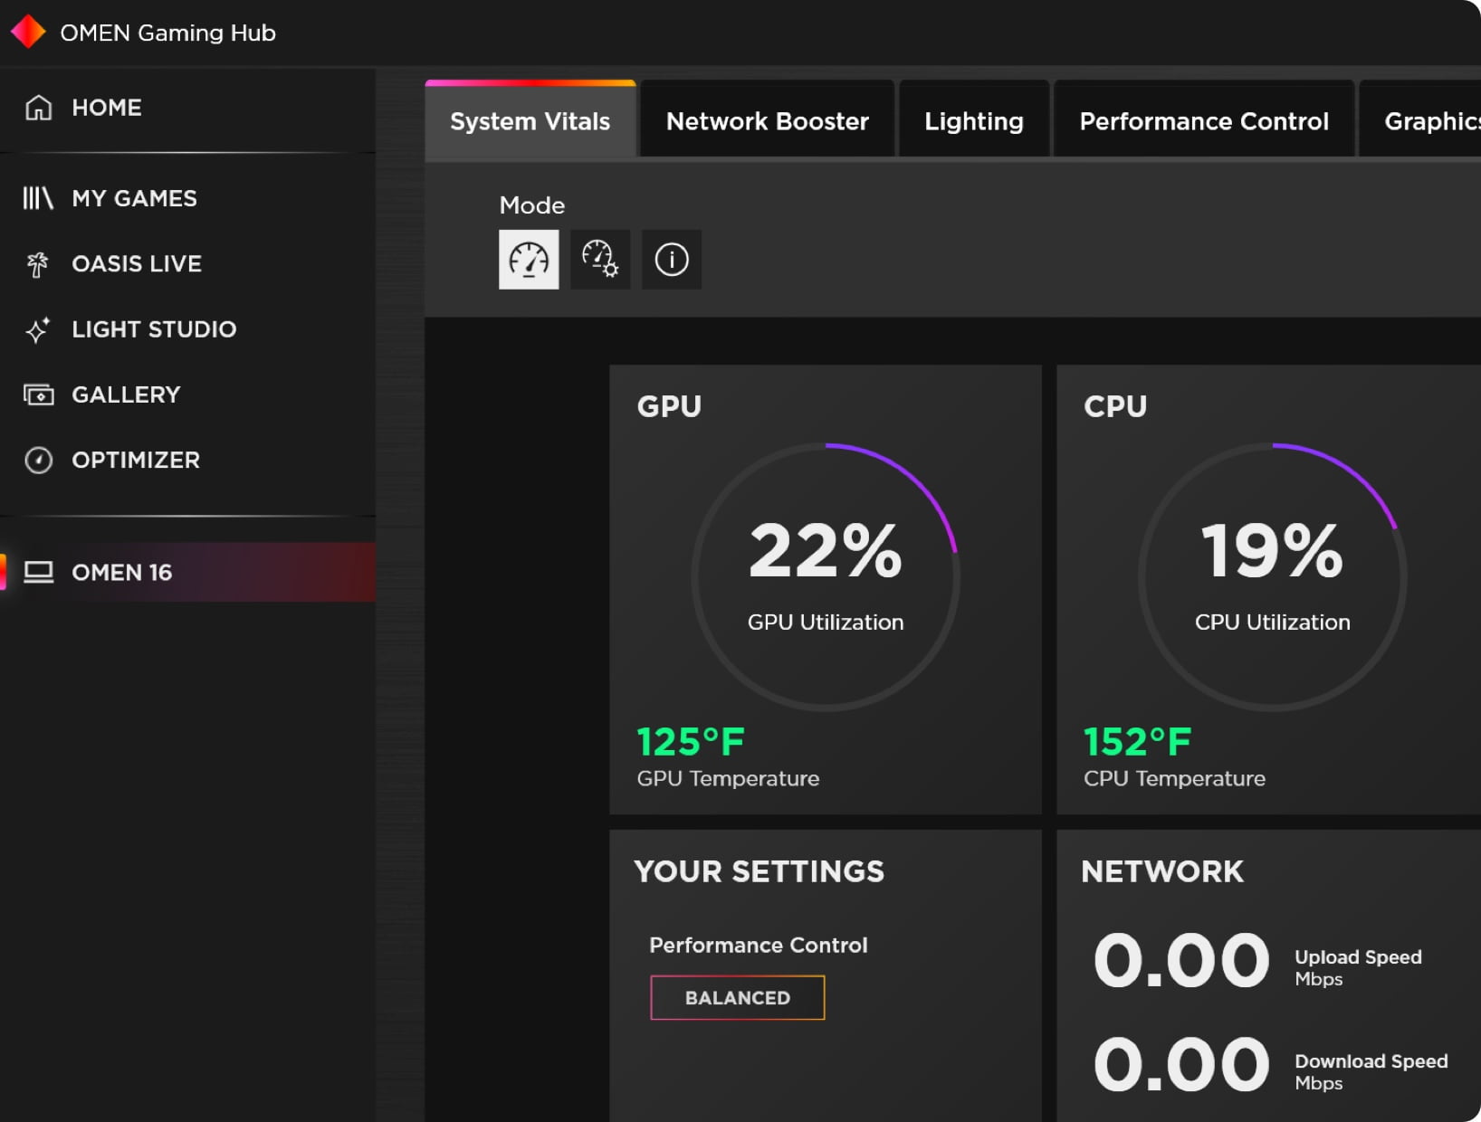1481x1122 pixels.
Task: Click the Home house icon
Action: (38, 108)
